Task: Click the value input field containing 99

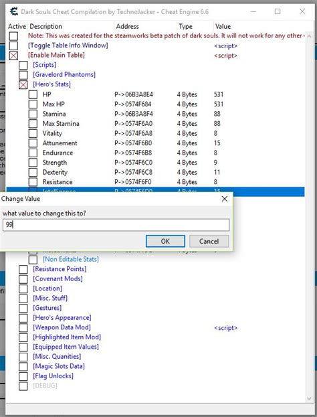Action: [x=116, y=225]
